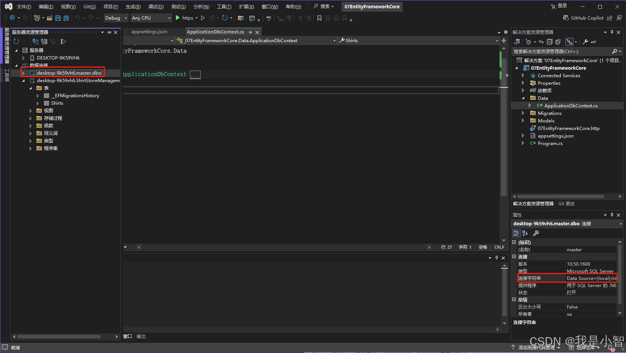Viewport: 626px width, 353px height.
Task: Click the GitHub Copilot icon
Action: click(566, 18)
